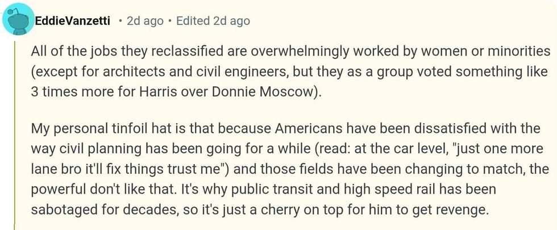
Task: Open the EddieVanzetti user profile link
Action: click(x=74, y=21)
